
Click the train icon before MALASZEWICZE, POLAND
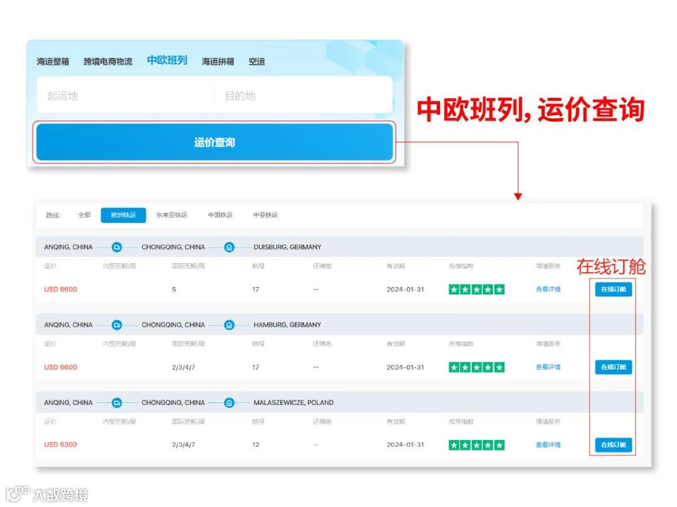229,402
